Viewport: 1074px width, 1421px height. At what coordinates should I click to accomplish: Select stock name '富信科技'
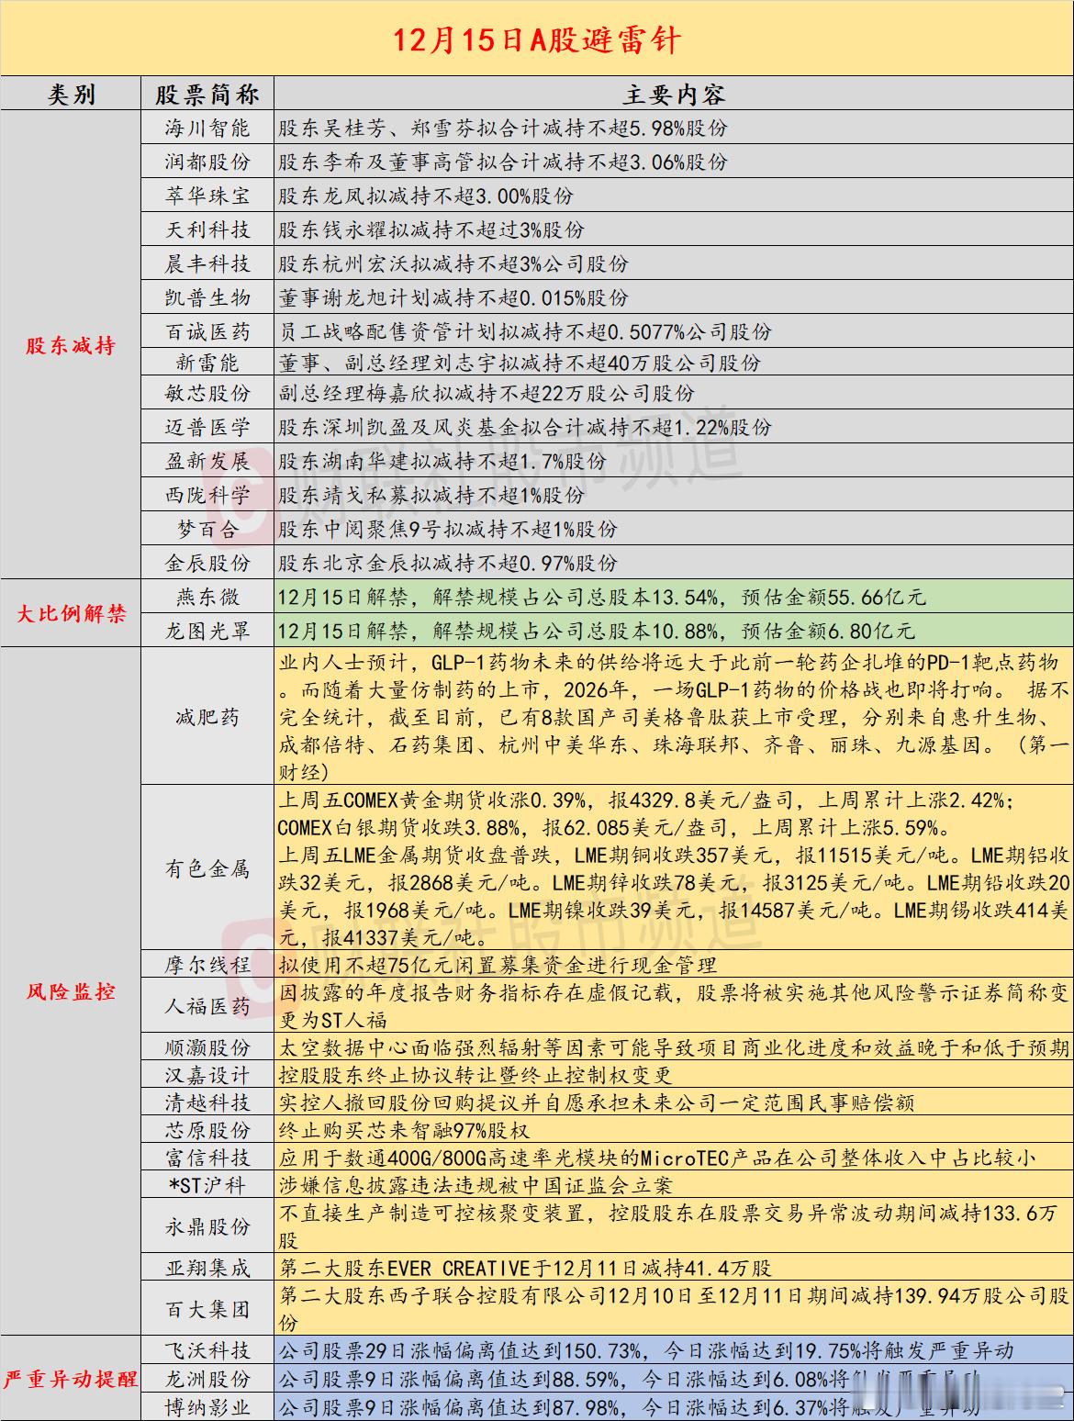207,1158
